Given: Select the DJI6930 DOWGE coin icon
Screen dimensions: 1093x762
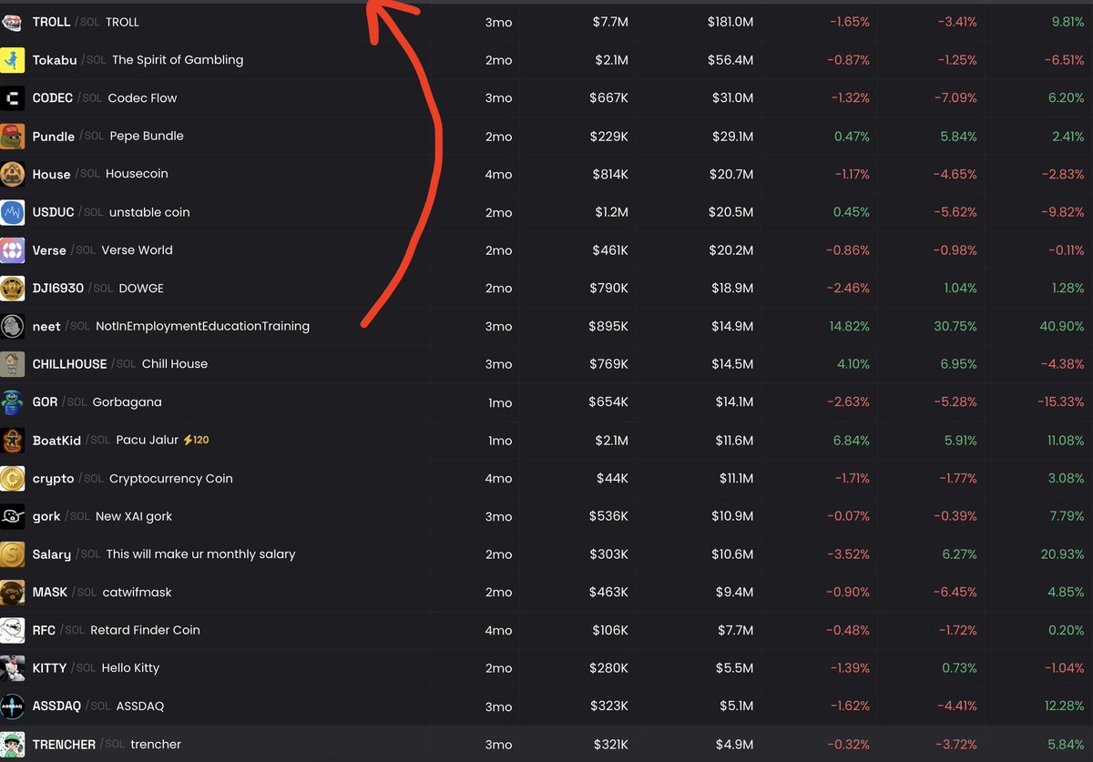Looking at the screenshot, I should pyautogui.click(x=13, y=289).
